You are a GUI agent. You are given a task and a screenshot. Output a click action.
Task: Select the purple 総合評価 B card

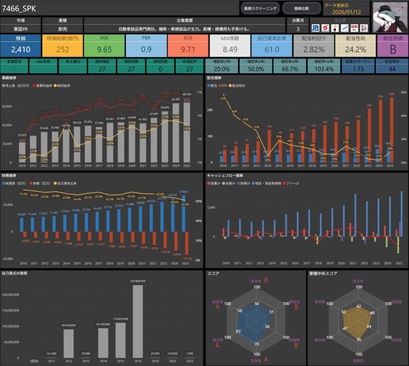[392, 45]
